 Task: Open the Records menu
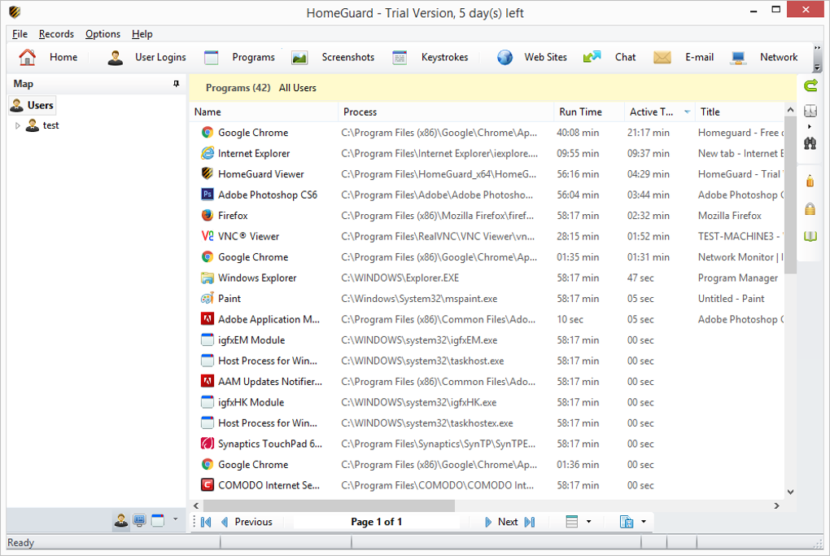point(56,34)
